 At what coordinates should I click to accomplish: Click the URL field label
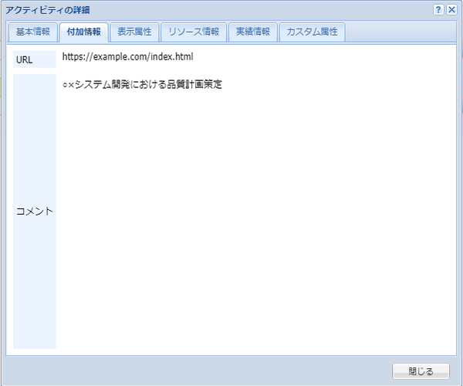pyautogui.click(x=35, y=59)
